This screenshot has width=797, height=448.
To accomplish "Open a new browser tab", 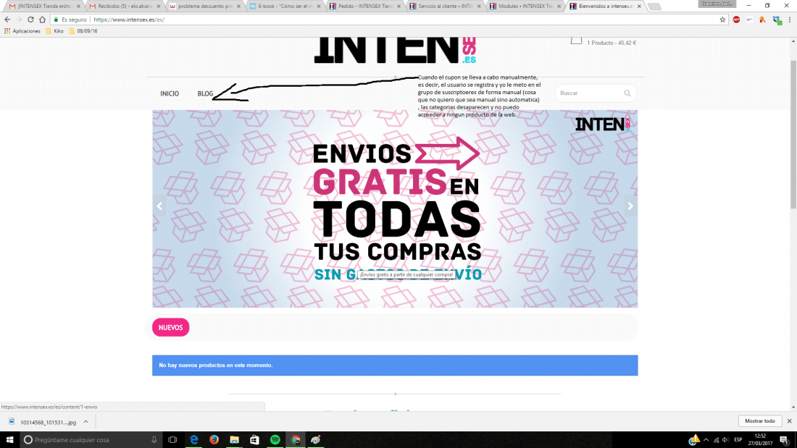I will (655, 7).
